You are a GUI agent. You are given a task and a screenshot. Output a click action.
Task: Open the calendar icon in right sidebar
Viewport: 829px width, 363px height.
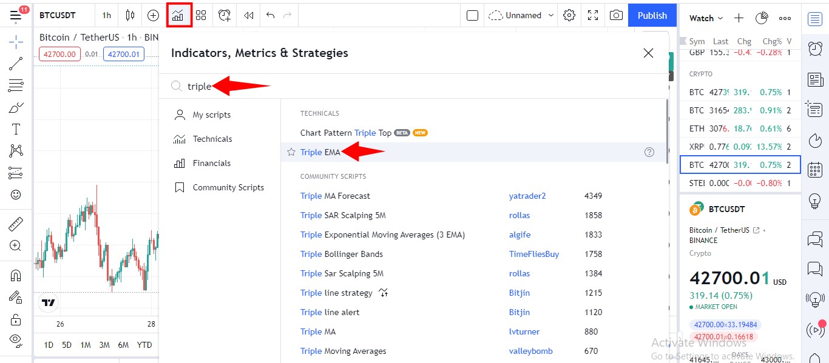coord(815,170)
